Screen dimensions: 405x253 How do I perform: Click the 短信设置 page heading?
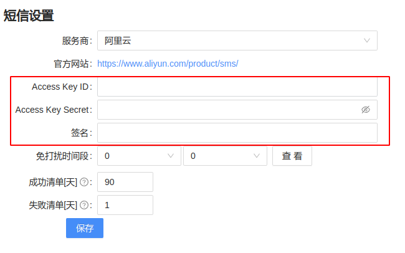[29, 16]
